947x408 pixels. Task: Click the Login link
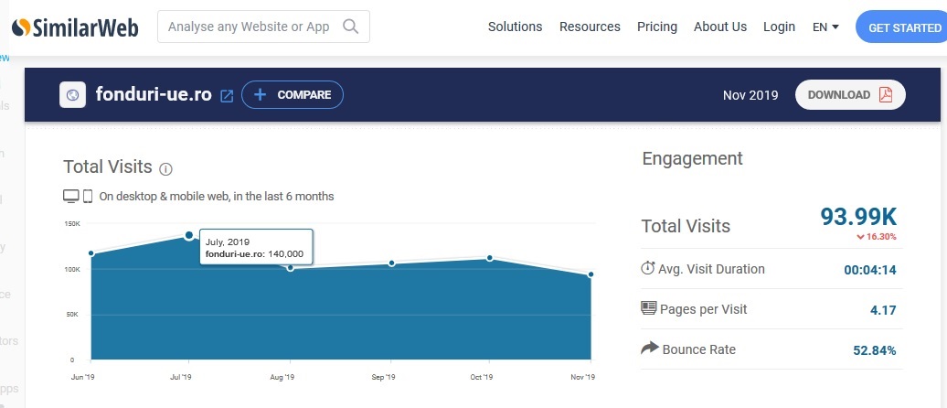779,27
